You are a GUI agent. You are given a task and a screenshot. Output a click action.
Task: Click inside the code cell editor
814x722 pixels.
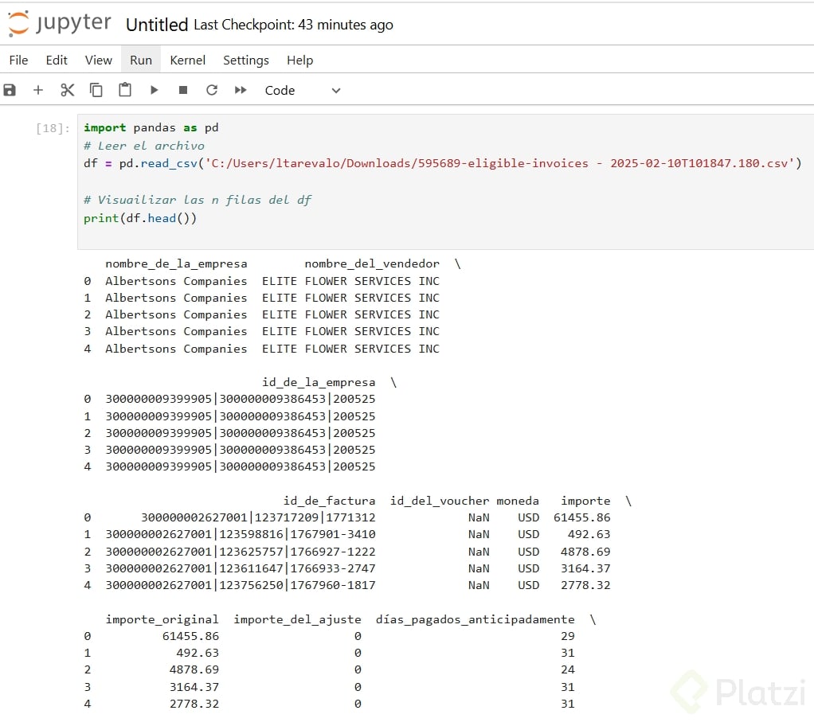pyautogui.click(x=446, y=181)
